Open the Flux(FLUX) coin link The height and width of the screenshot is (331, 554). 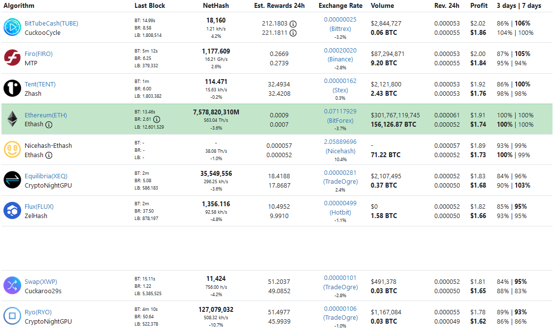39,207
